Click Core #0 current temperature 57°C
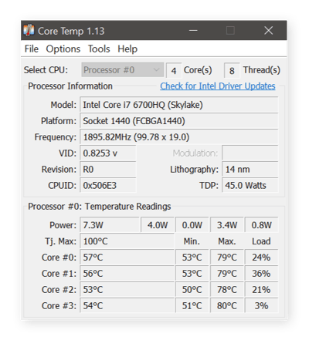The image size is (309, 340). point(127,258)
